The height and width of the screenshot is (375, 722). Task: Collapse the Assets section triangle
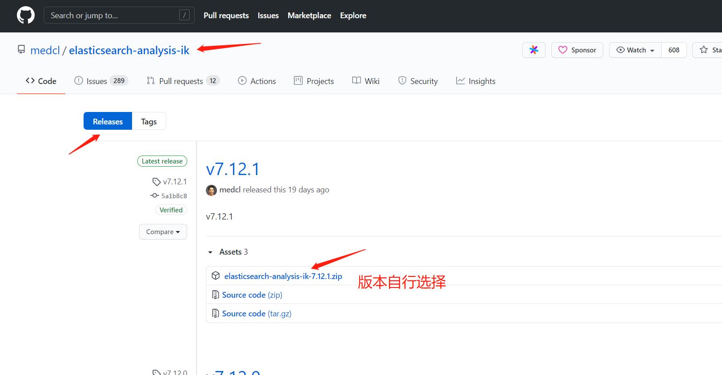point(210,252)
